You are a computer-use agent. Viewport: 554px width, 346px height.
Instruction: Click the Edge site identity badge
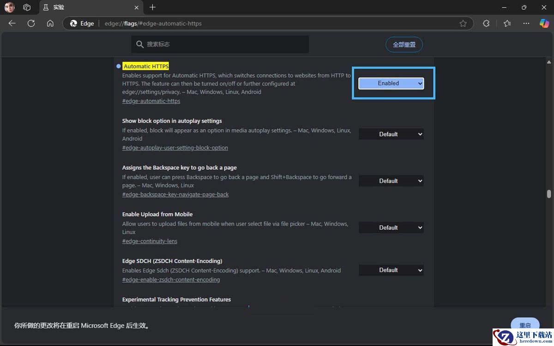[x=82, y=24]
